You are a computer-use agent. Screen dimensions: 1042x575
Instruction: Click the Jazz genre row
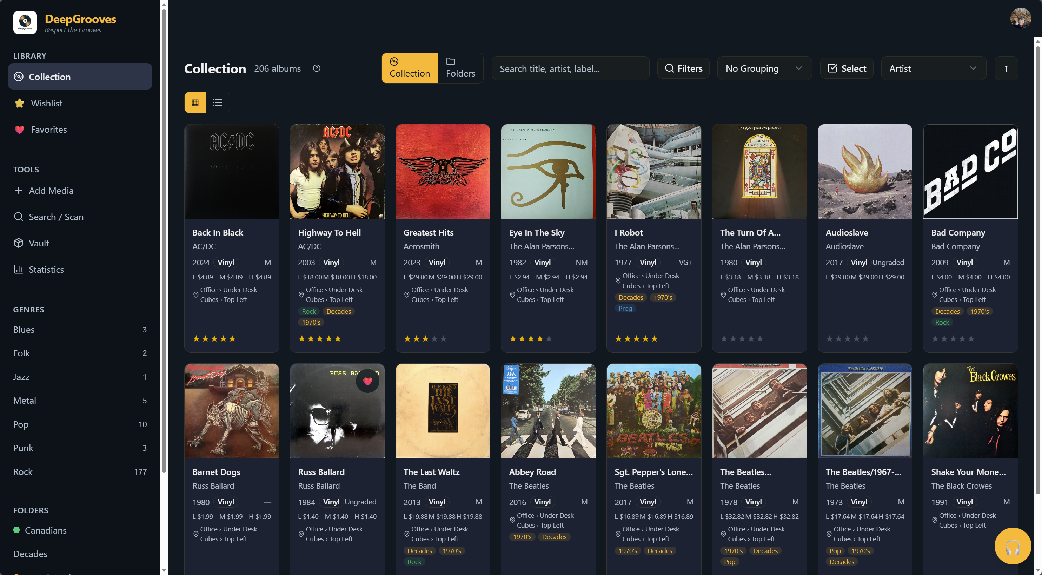click(80, 377)
